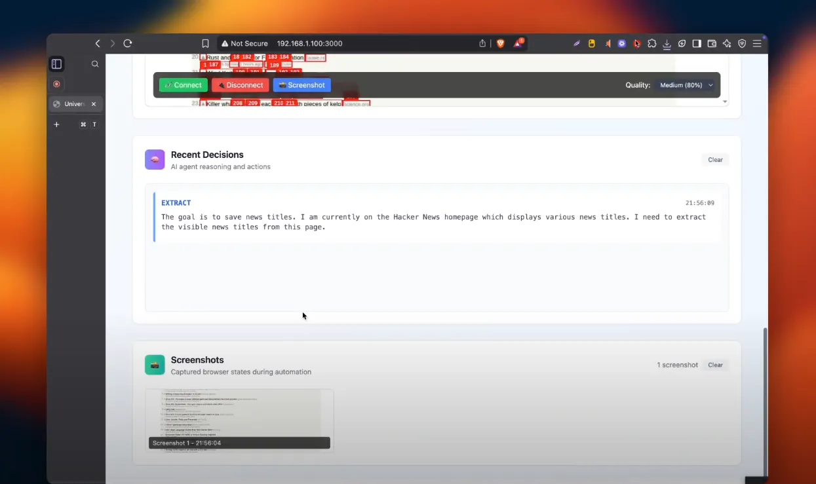Click the browser forward arrow
This screenshot has width=816, height=484.
click(x=113, y=43)
